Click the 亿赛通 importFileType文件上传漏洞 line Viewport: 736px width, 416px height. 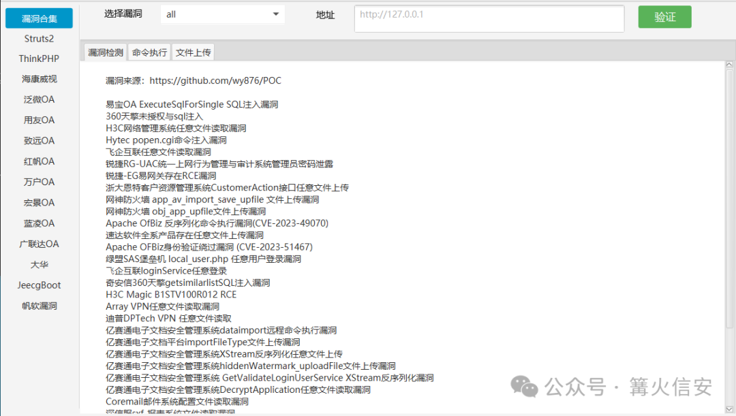click(x=203, y=342)
